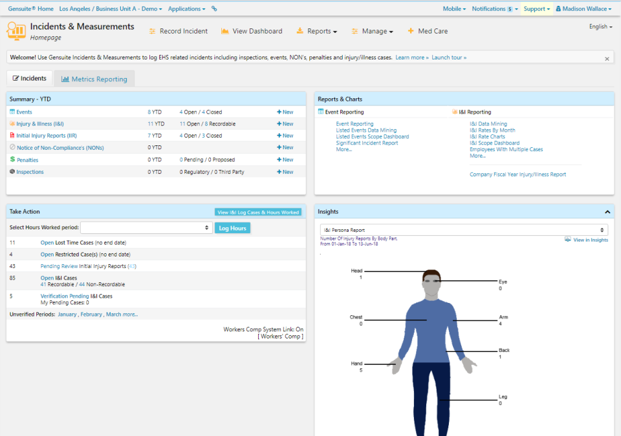
Task: Click the Initial Injury Reports red icon
Action: (x=12, y=136)
